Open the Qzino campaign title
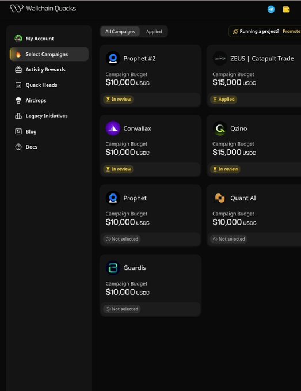The width and height of the screenshot is (301, 391). coord(239,128)
